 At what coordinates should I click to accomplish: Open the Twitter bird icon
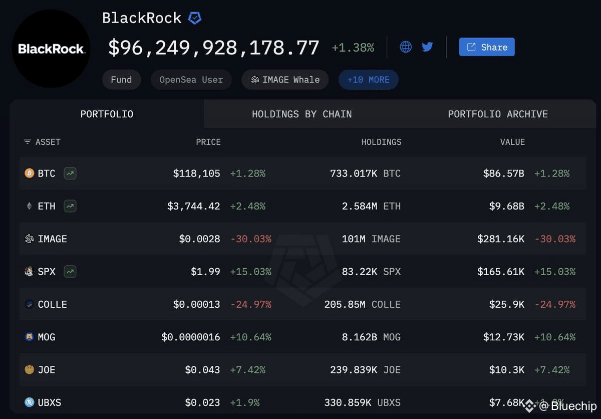427,47
